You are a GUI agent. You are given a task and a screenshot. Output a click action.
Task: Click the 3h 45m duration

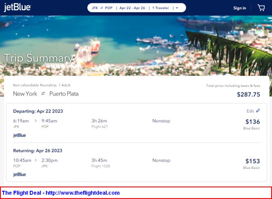point(99,160)
